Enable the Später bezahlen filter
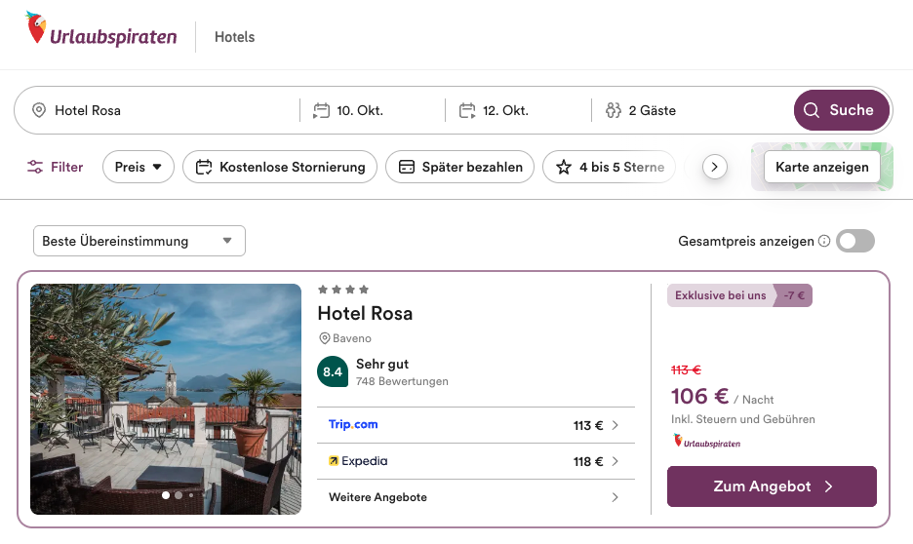 click(x=460, y=167)
